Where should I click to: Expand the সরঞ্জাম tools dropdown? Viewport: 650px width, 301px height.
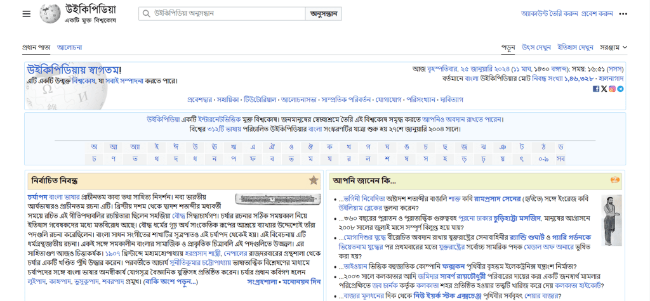point(614,47)
